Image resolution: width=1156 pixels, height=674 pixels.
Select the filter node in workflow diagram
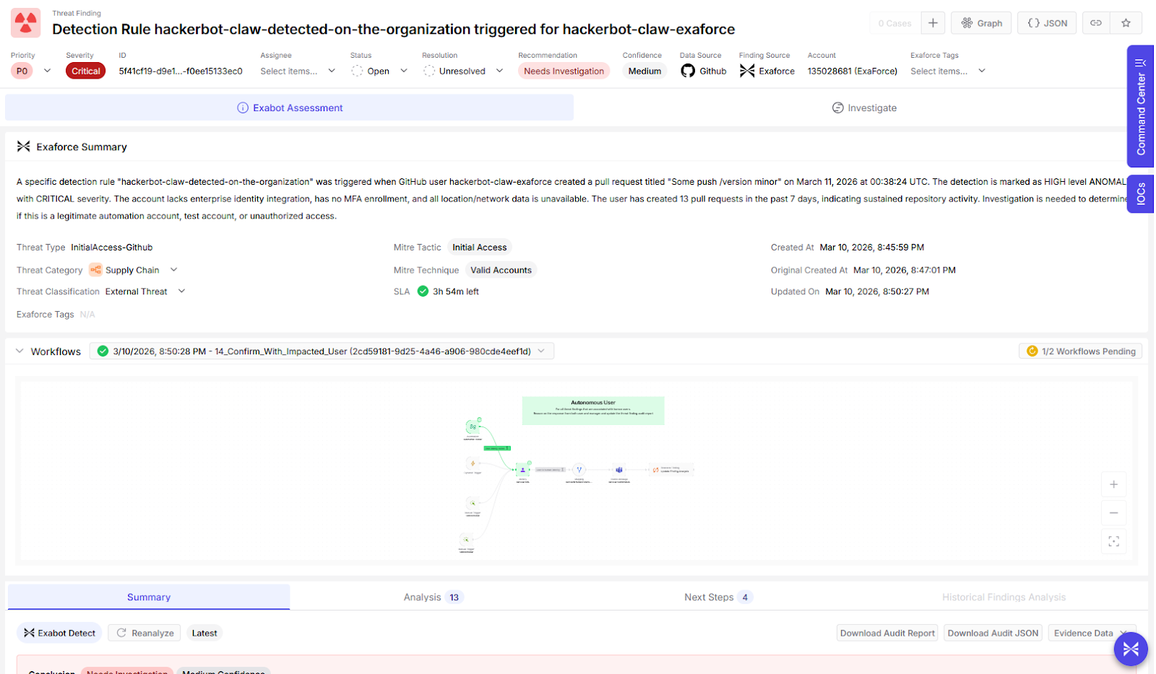click(579, 470)
